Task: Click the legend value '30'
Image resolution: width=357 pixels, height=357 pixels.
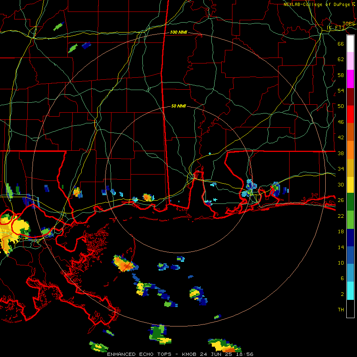Action: (x=341, y=184)
